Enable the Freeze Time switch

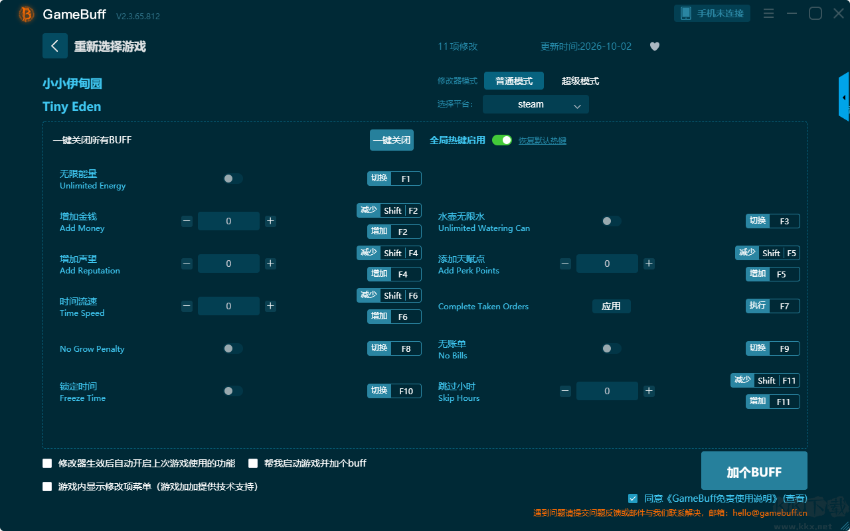coord(233,391)
